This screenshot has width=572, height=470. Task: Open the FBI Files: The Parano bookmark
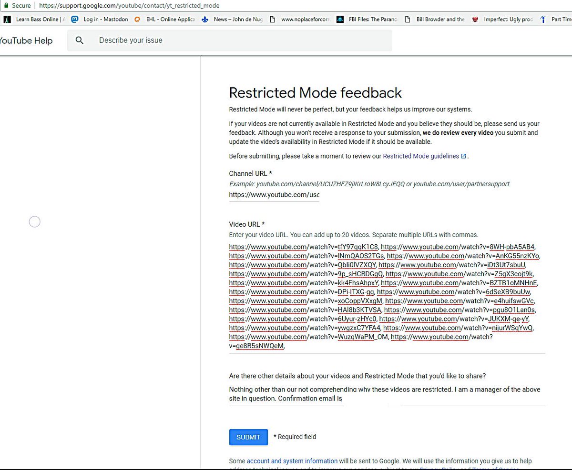click(x=367, y=20)
